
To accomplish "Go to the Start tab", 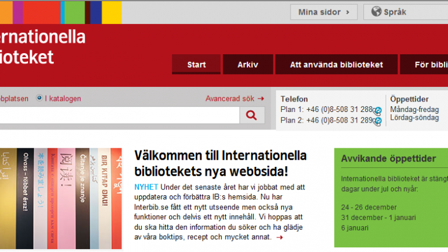I will click(196, 65).
